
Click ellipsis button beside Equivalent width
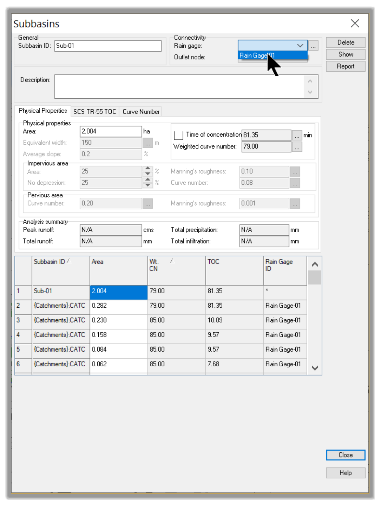(x=147, y=143)
